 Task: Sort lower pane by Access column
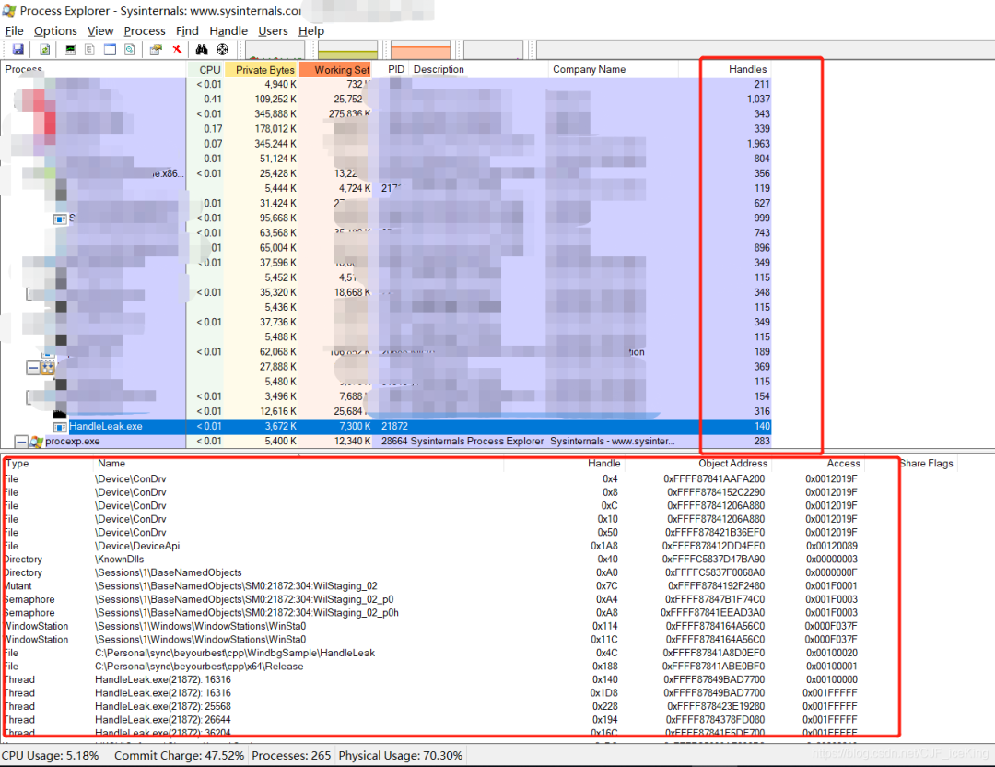pyautogui.click(x=817, y=464)
